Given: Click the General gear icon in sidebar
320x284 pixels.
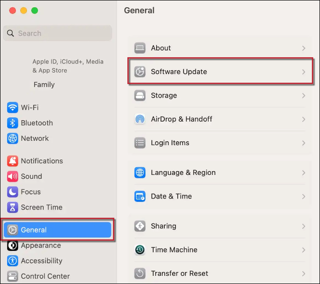Looking at the screenshot, I should pos(12,230).
